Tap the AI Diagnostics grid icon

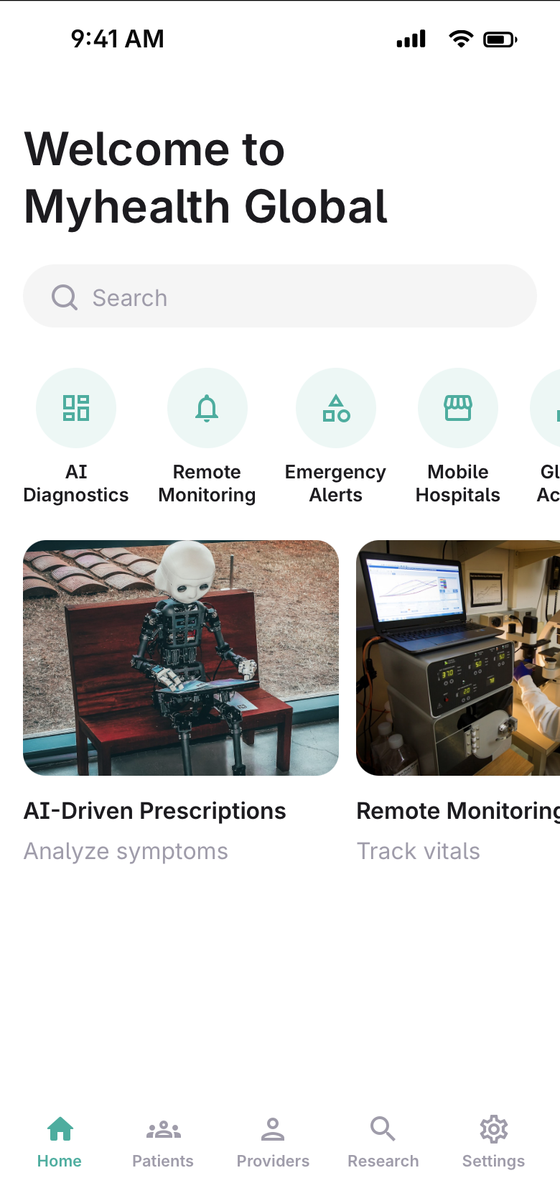(76, 408)
